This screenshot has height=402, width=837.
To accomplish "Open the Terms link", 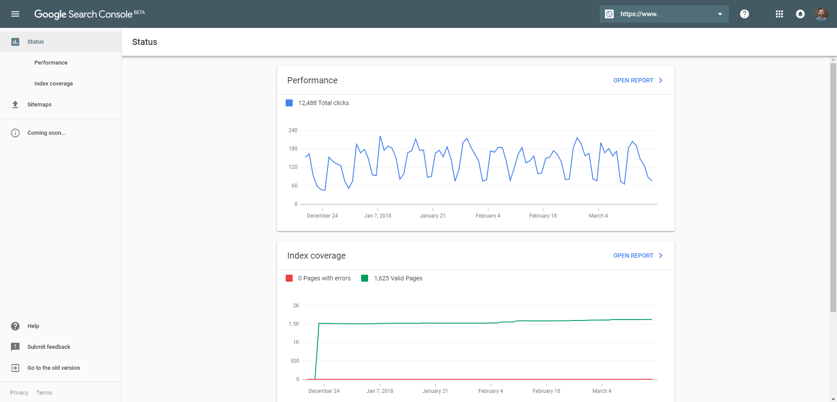I will (44, 393).
